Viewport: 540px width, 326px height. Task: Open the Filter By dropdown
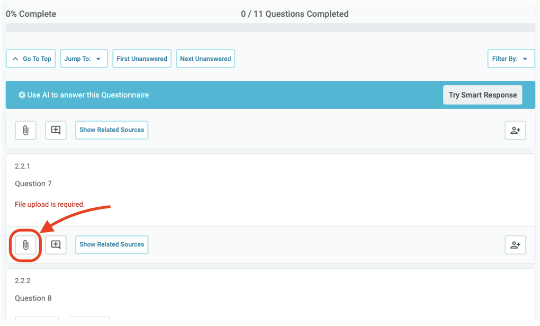pos(511,59)
